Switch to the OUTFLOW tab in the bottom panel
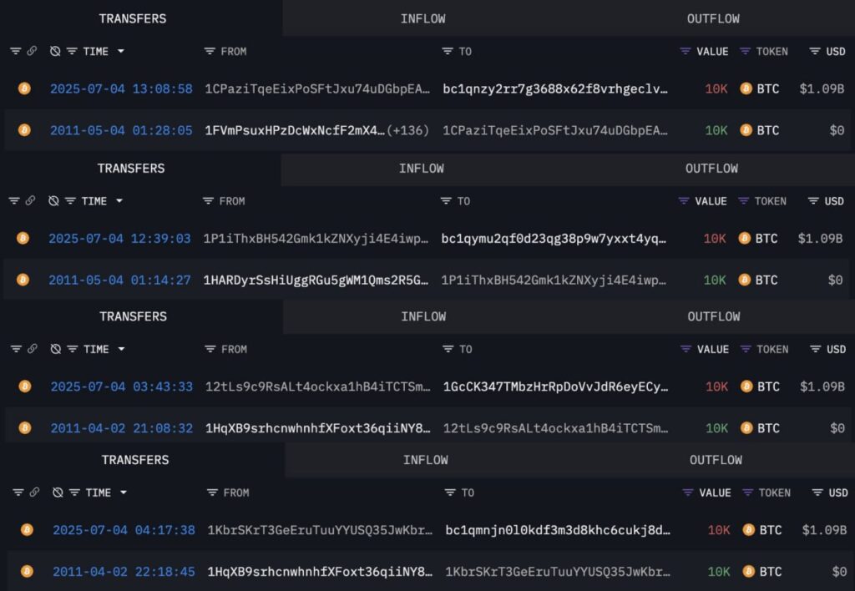This screenshot has width=855, height=591. click(x=716, y=460)
